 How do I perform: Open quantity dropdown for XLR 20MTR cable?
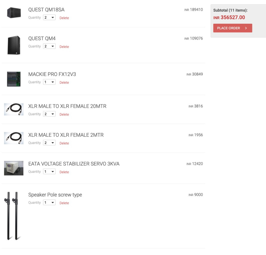click(x=49, y=114)
